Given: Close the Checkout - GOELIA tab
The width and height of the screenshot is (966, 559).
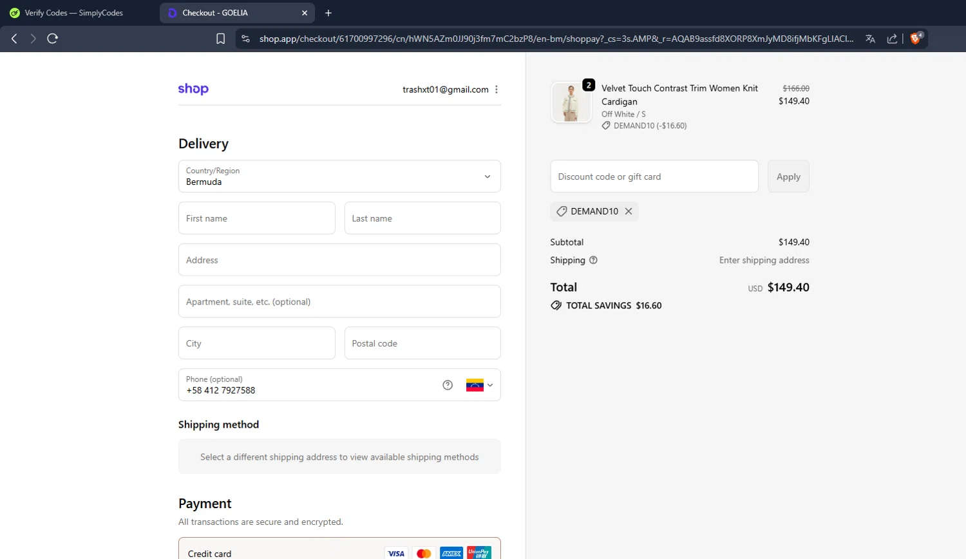Looking at the screenshot, I should [x=305, y=13].
